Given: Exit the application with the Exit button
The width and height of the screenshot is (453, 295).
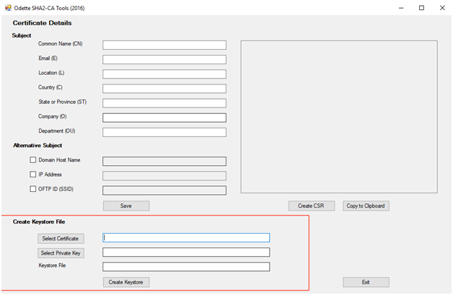Looking at the screenshot, I should pos(366,282).
